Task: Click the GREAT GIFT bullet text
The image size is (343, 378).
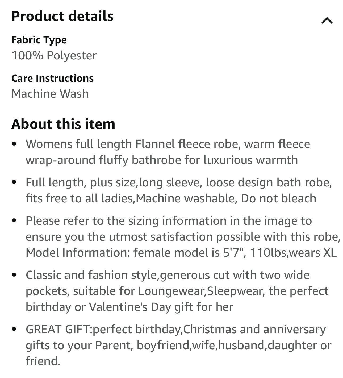Action: [178, 345]
